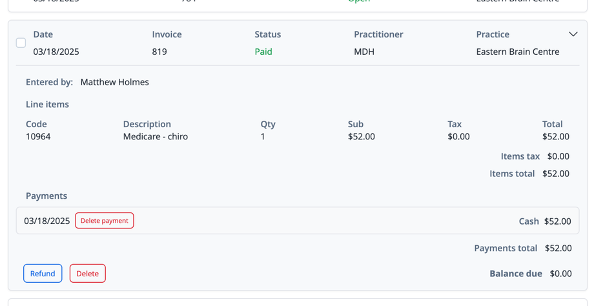594x306 pixels.
Task: Click the Cash $52.00 payment amount
Action: [x=557, y=221]
